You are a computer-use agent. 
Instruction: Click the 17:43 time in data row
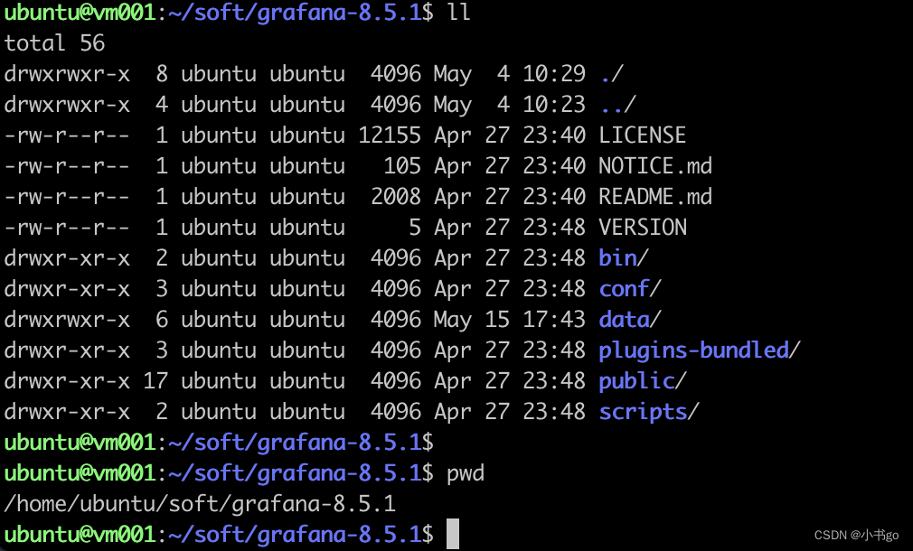(x=554, y=320)
